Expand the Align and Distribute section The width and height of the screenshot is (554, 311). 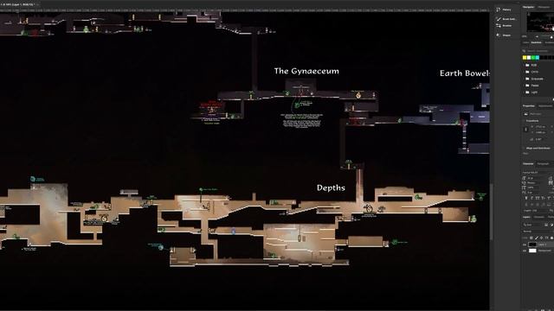tap(524, 149)
